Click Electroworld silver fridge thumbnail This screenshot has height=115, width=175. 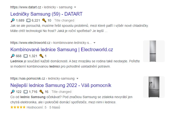(154, 51)
